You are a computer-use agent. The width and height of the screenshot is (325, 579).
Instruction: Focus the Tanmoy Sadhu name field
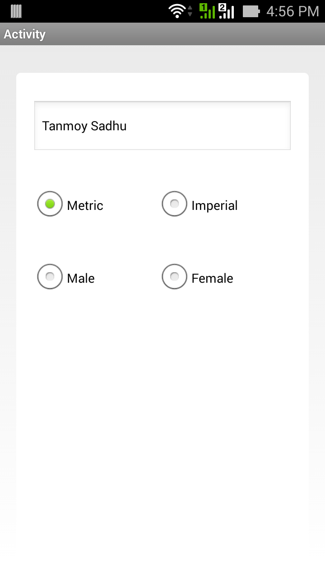(x=162, y=126)
